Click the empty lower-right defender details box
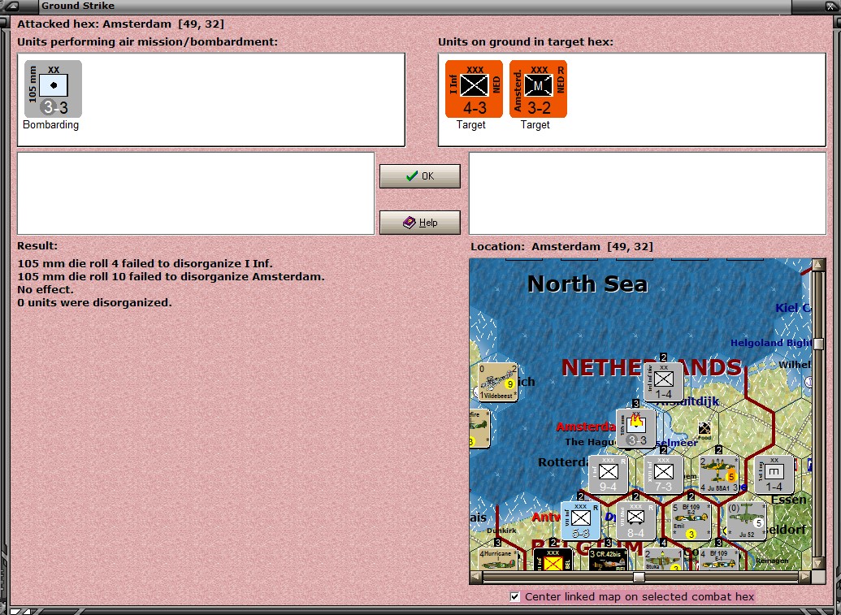This screenshot has height=615, width=841. click(x=648, y=193)
